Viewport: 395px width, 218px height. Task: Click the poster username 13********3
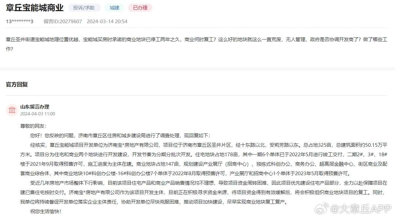20,22
